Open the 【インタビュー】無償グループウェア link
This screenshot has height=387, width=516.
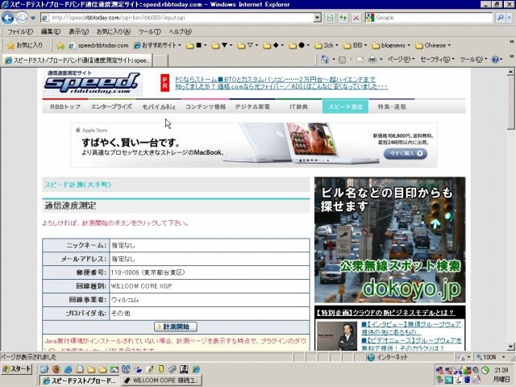click(411, 328)
